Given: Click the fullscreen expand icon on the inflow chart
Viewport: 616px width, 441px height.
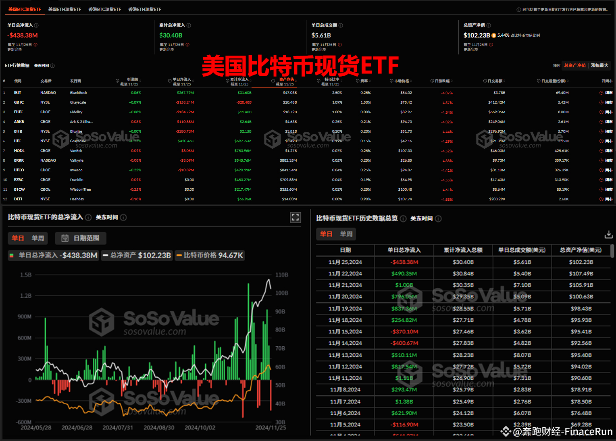Looking at the screenshot, I should [296, 217].
